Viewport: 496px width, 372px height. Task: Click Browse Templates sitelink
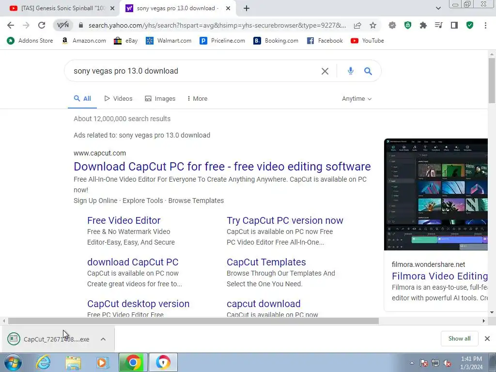[196, 201]
